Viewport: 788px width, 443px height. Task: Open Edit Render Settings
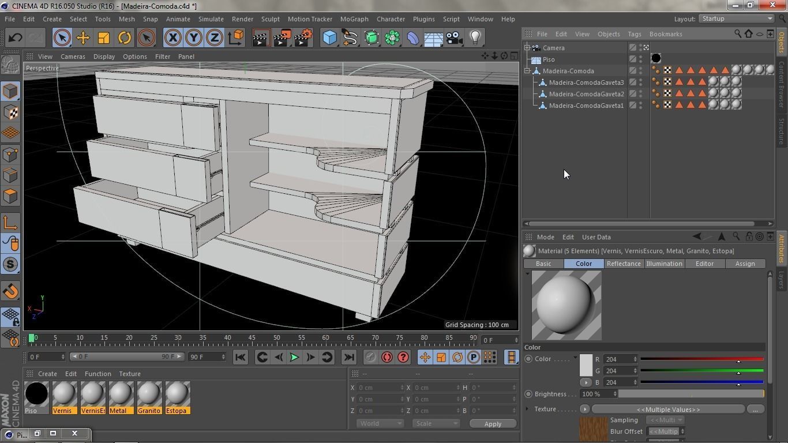[303, 38]
